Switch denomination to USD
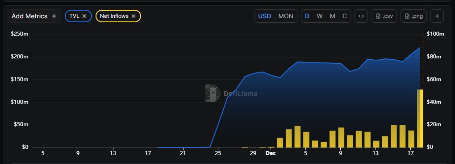Image resolution: width=455 pixels, height=164 pixels. [265, 16]
